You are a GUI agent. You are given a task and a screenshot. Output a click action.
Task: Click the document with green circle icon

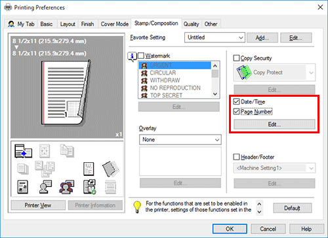point(89,187)
